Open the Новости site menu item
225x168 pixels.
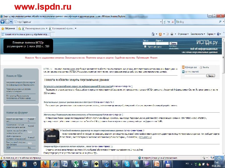click(x=29, y=58)
